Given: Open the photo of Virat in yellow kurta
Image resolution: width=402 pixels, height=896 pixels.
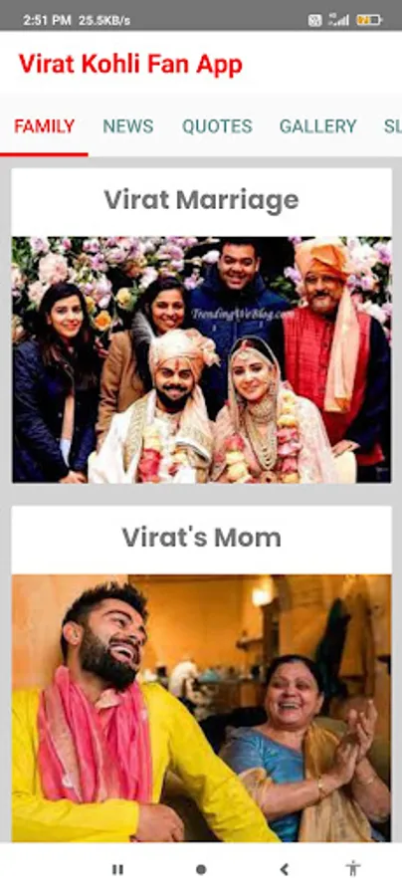Looking at the screenshot, I should point(202,708).
